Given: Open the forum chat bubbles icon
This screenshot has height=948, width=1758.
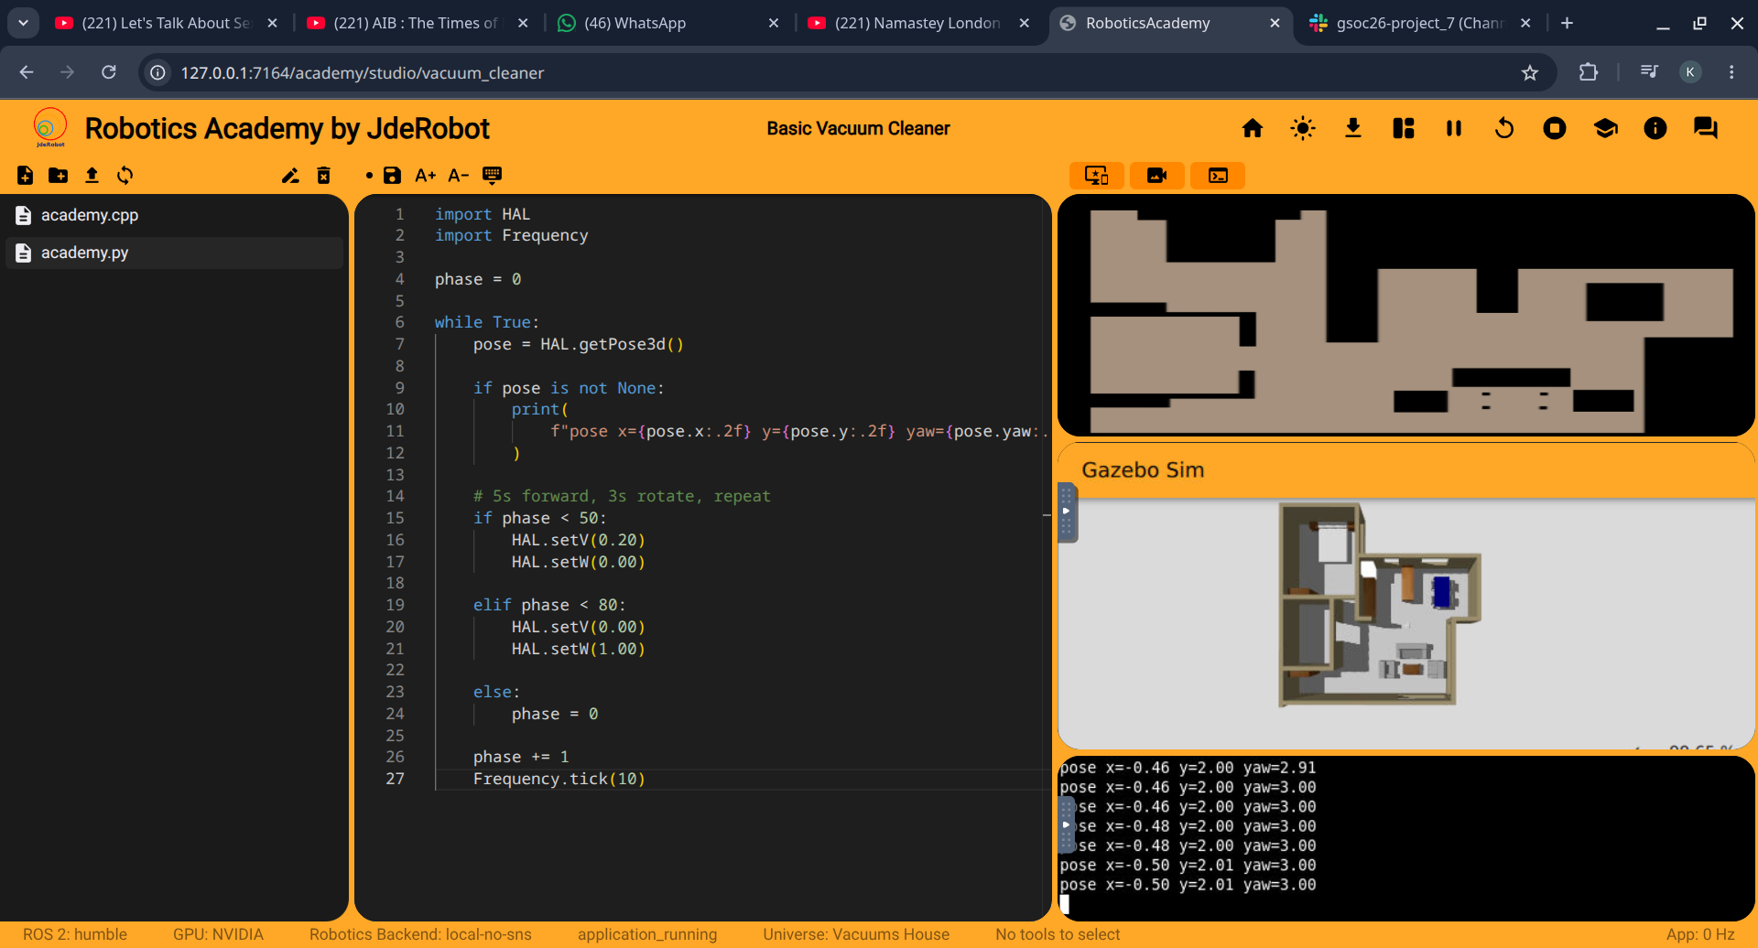Looking at the screenshot, I should point(1706,128).
